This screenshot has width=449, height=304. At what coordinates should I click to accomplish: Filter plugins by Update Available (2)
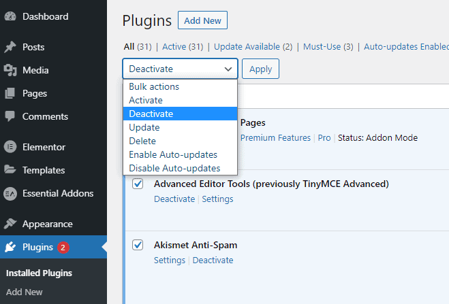[x=253, y=46]
